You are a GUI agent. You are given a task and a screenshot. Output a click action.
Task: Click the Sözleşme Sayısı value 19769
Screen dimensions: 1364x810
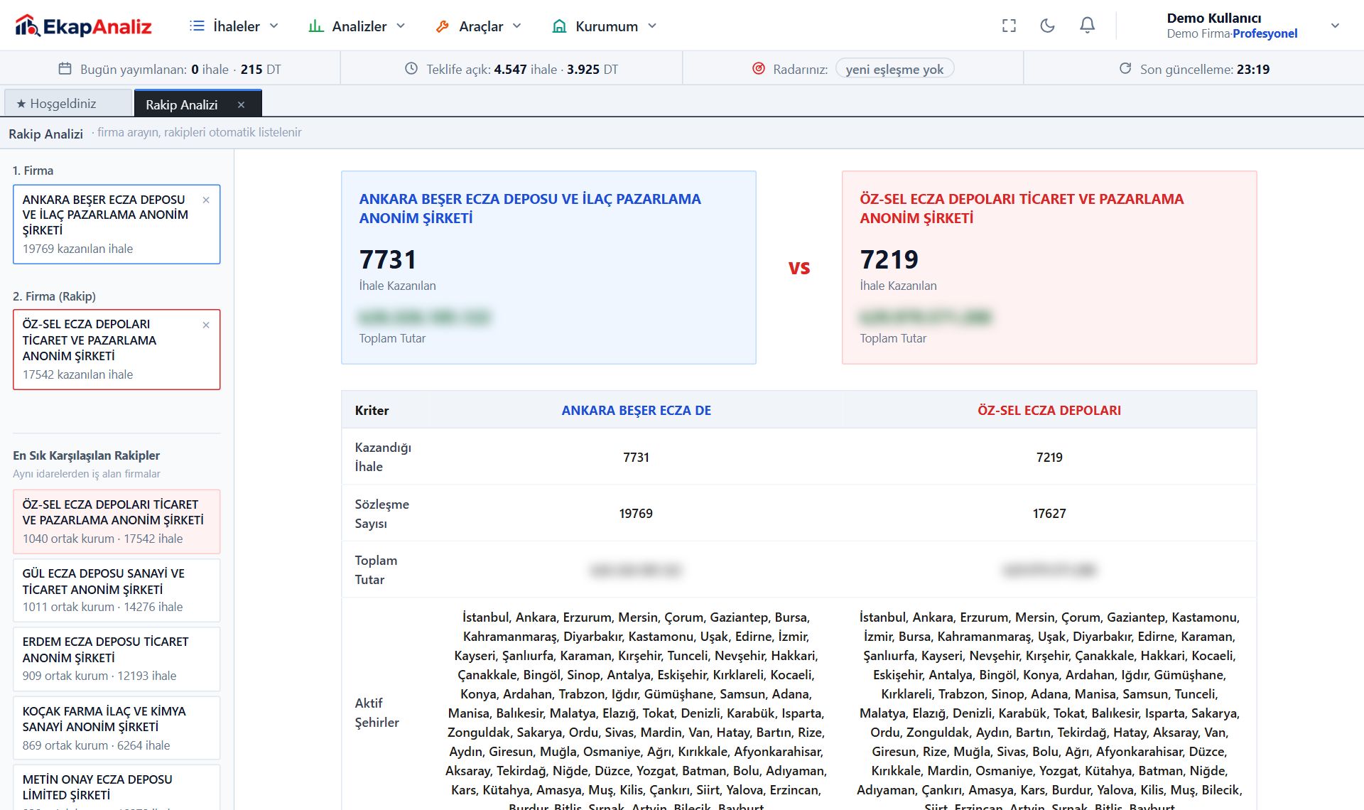coord(636,513)
